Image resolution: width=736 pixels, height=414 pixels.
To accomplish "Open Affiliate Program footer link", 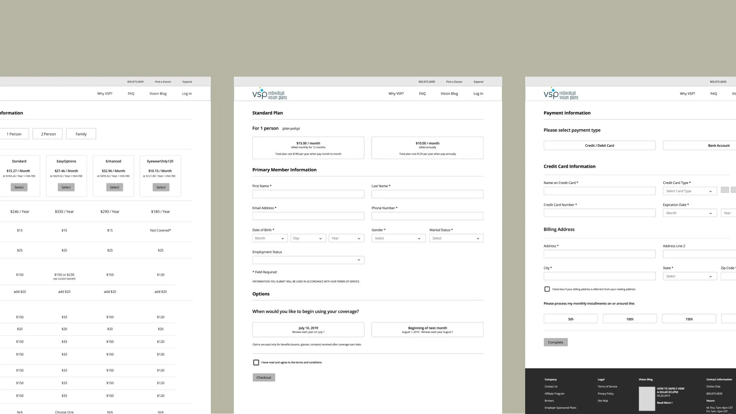I will 554,394.
